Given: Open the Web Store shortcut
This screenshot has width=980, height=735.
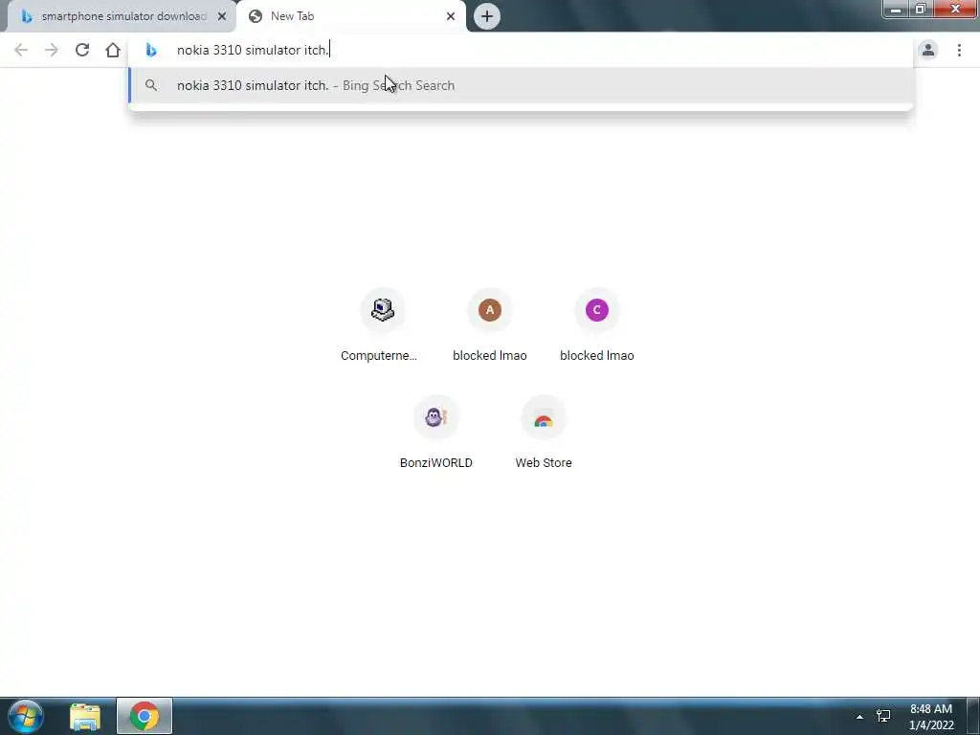Looking at the screenshot, I should click(x=544, y=434).
